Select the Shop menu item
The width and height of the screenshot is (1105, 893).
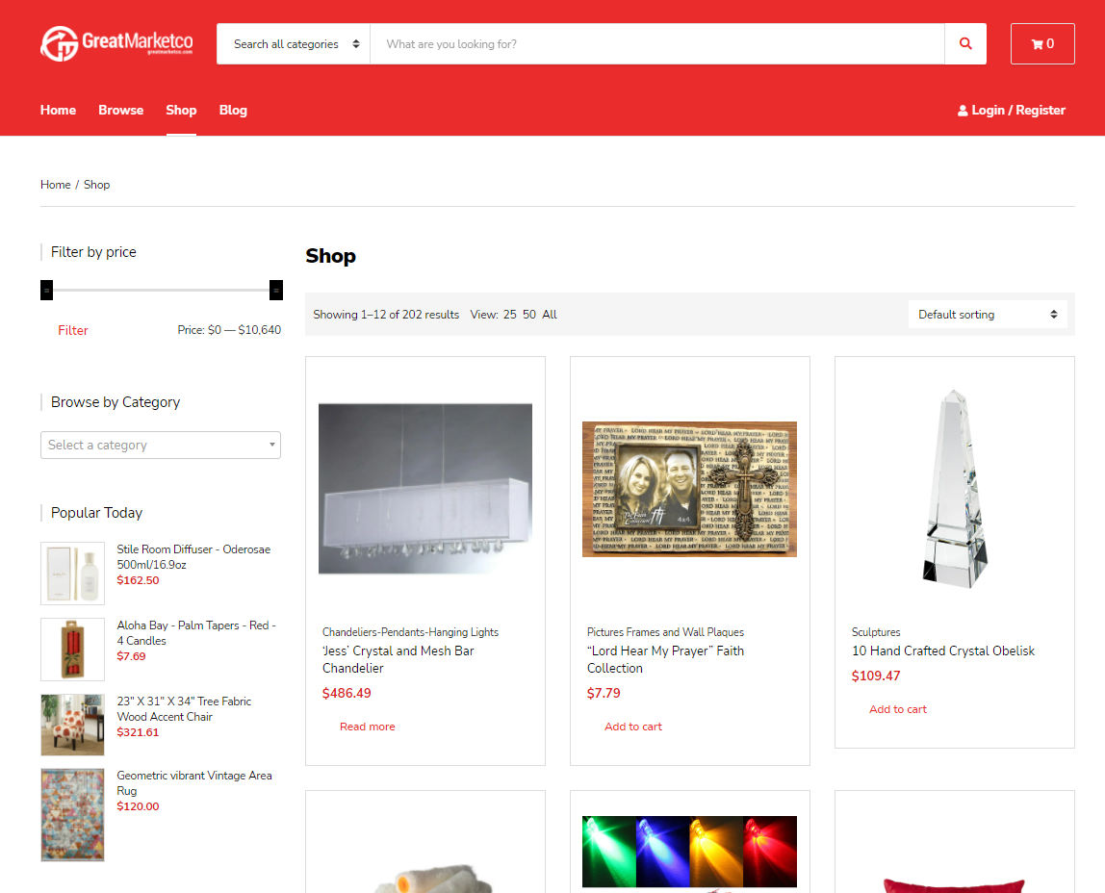pos(181,110)
